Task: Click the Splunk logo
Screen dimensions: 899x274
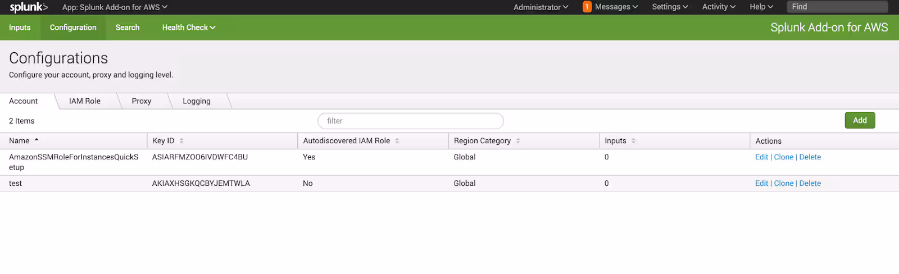Action: tap(29, 7)
